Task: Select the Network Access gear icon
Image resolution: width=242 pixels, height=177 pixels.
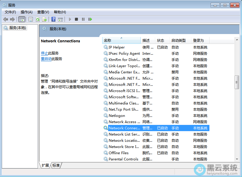Action: 105,122
